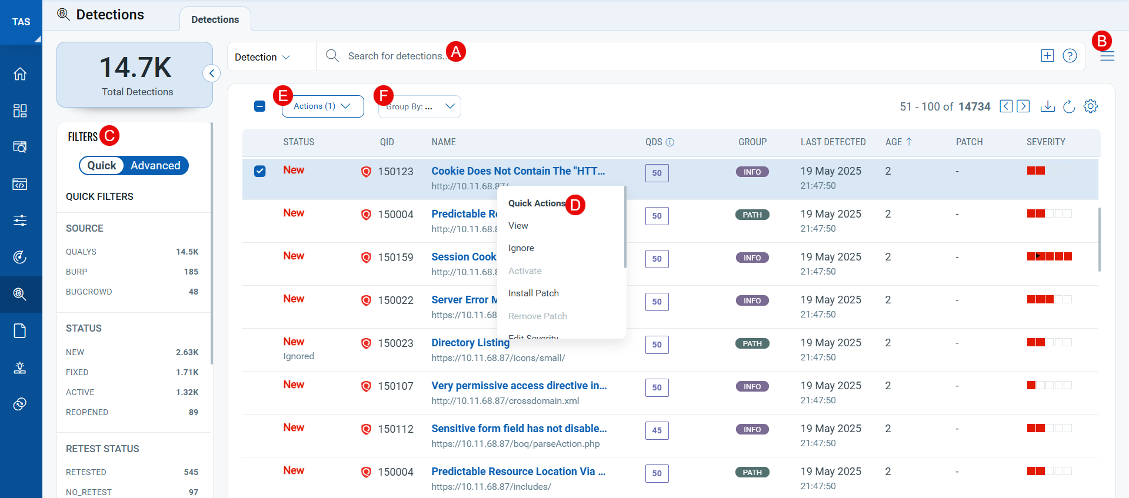
Task: Select Install Patch in Quick Actions
Action: (534, 293)
